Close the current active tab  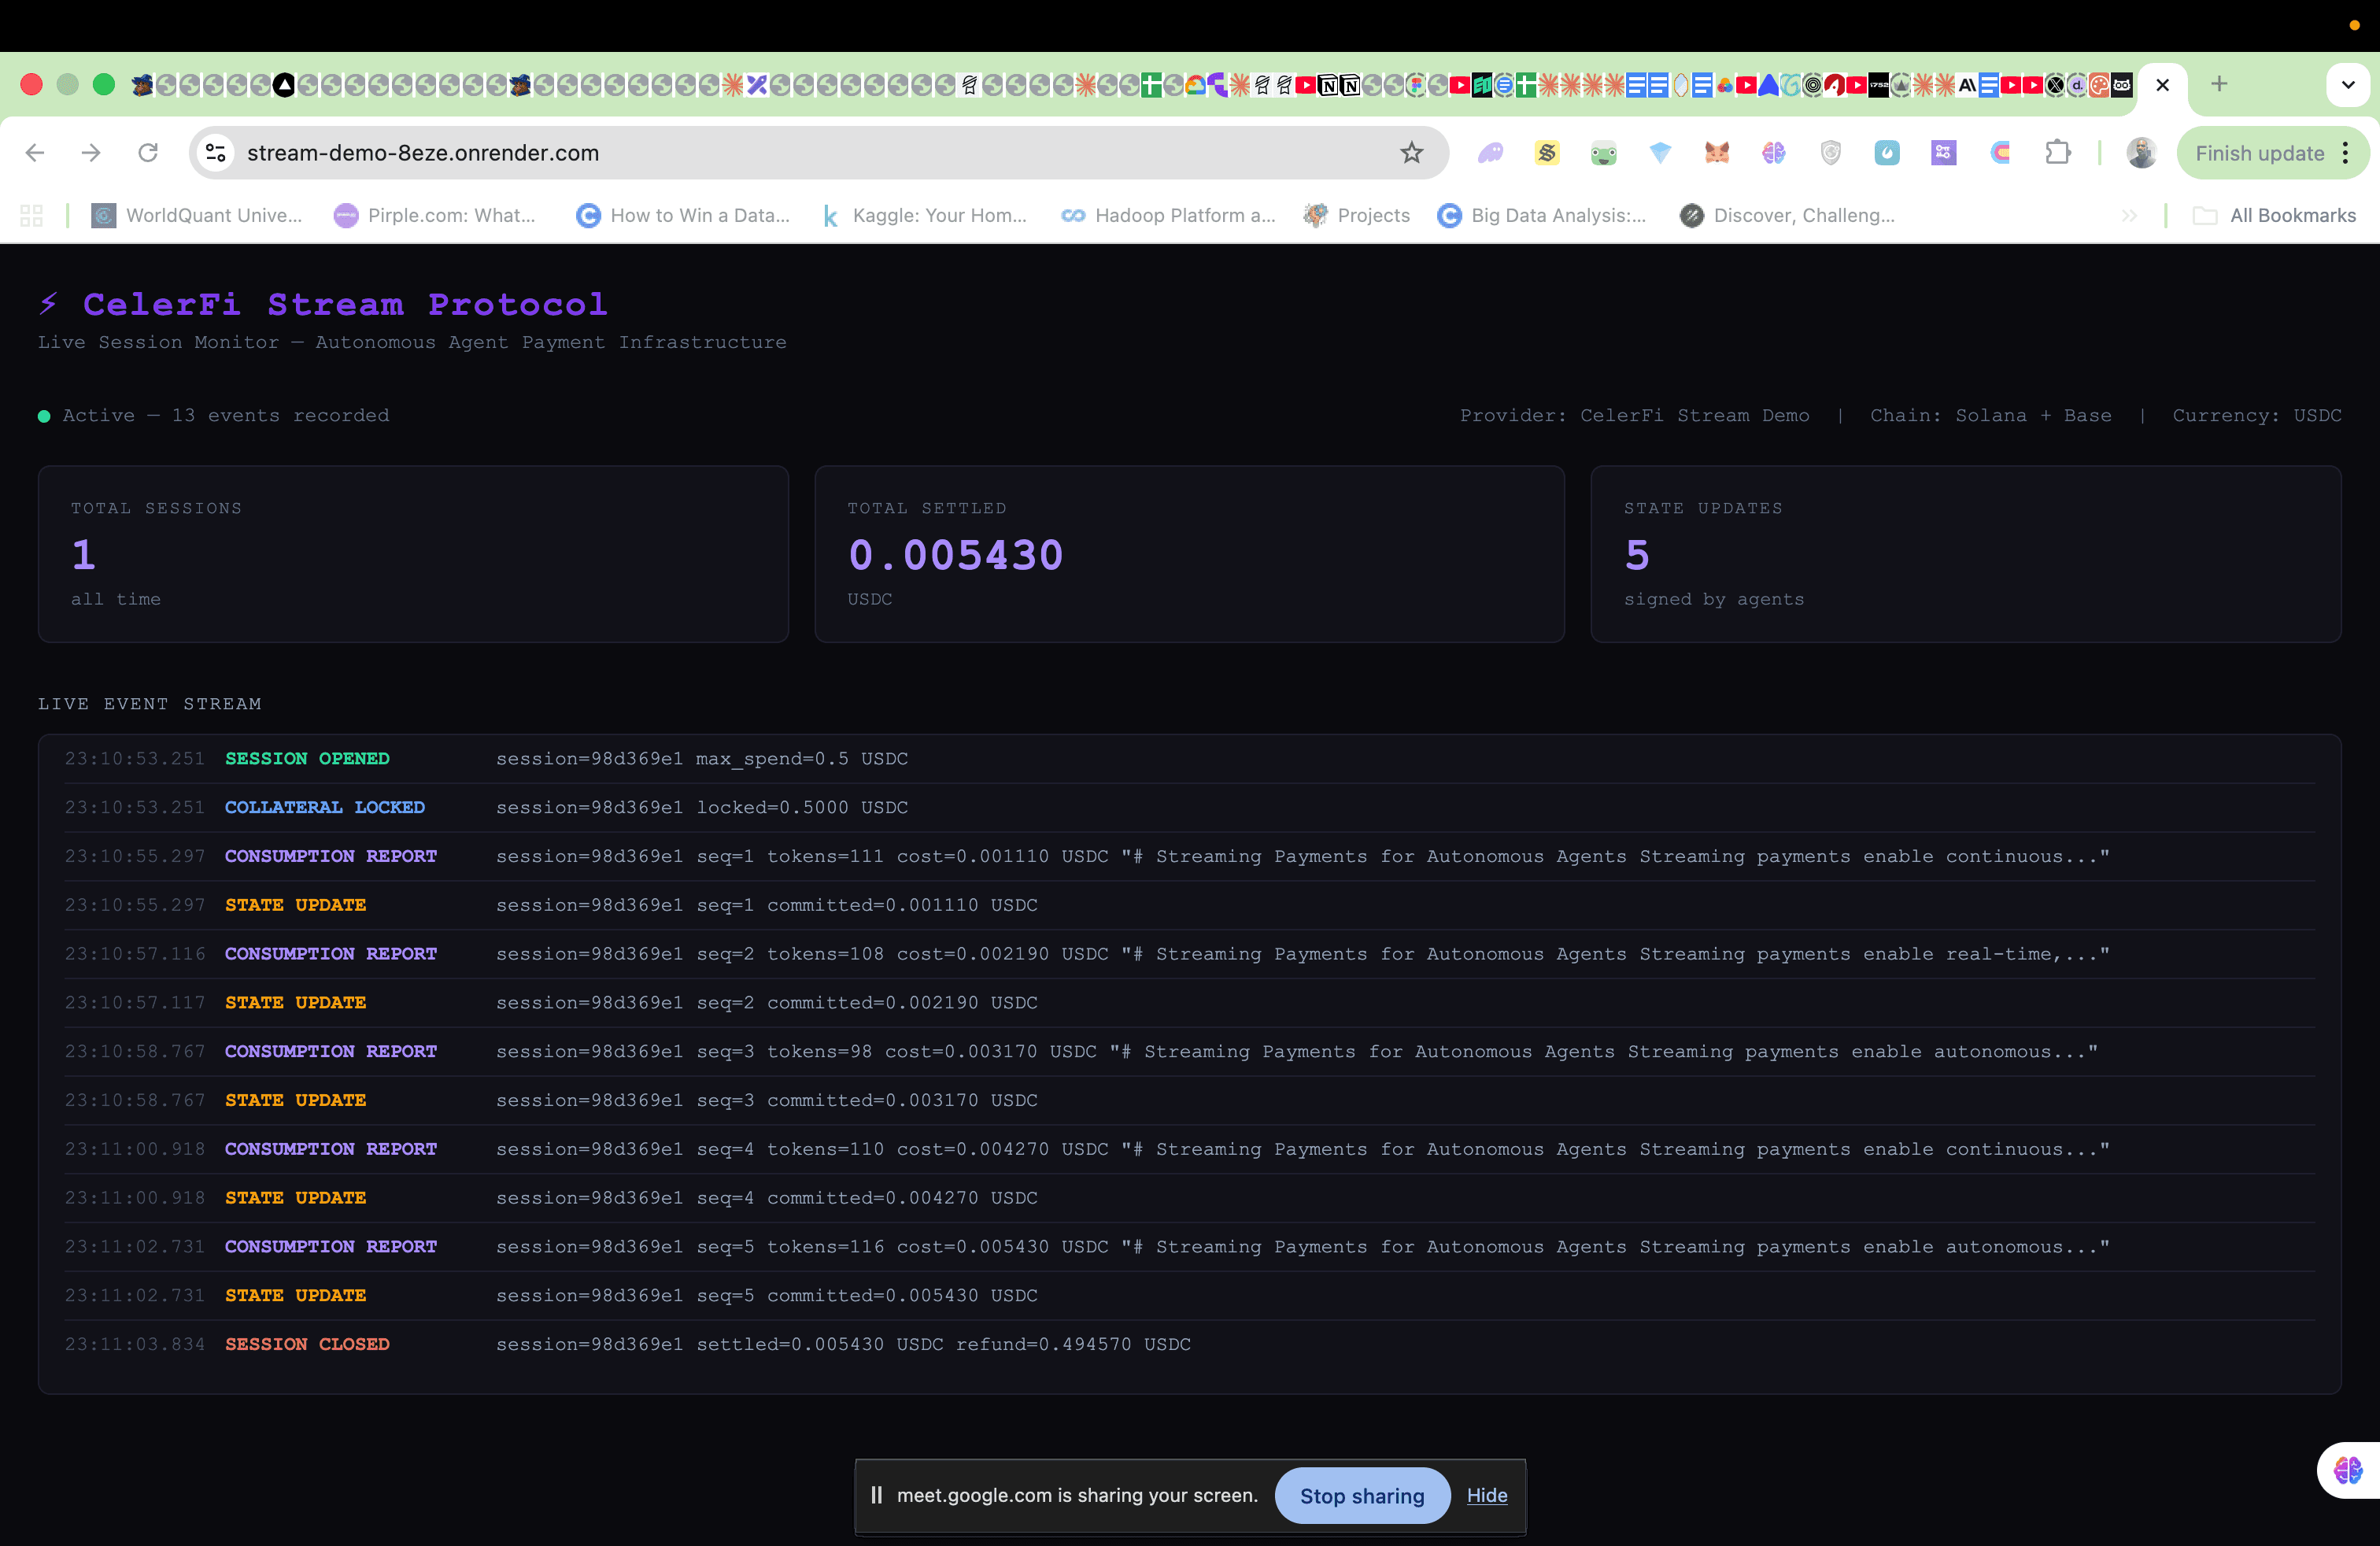tap(2162, 85)
